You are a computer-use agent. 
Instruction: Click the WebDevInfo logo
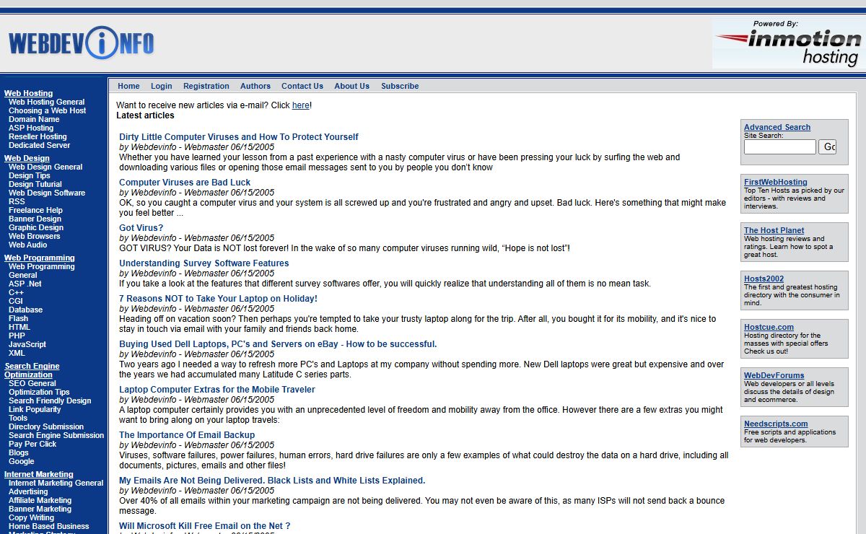[x=82, y=44]
